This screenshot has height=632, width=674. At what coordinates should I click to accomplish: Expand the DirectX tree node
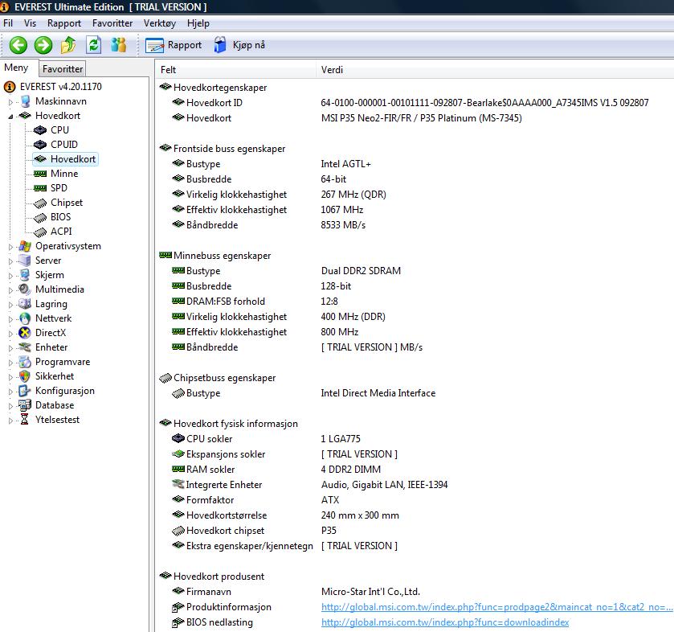click(11, 334)
